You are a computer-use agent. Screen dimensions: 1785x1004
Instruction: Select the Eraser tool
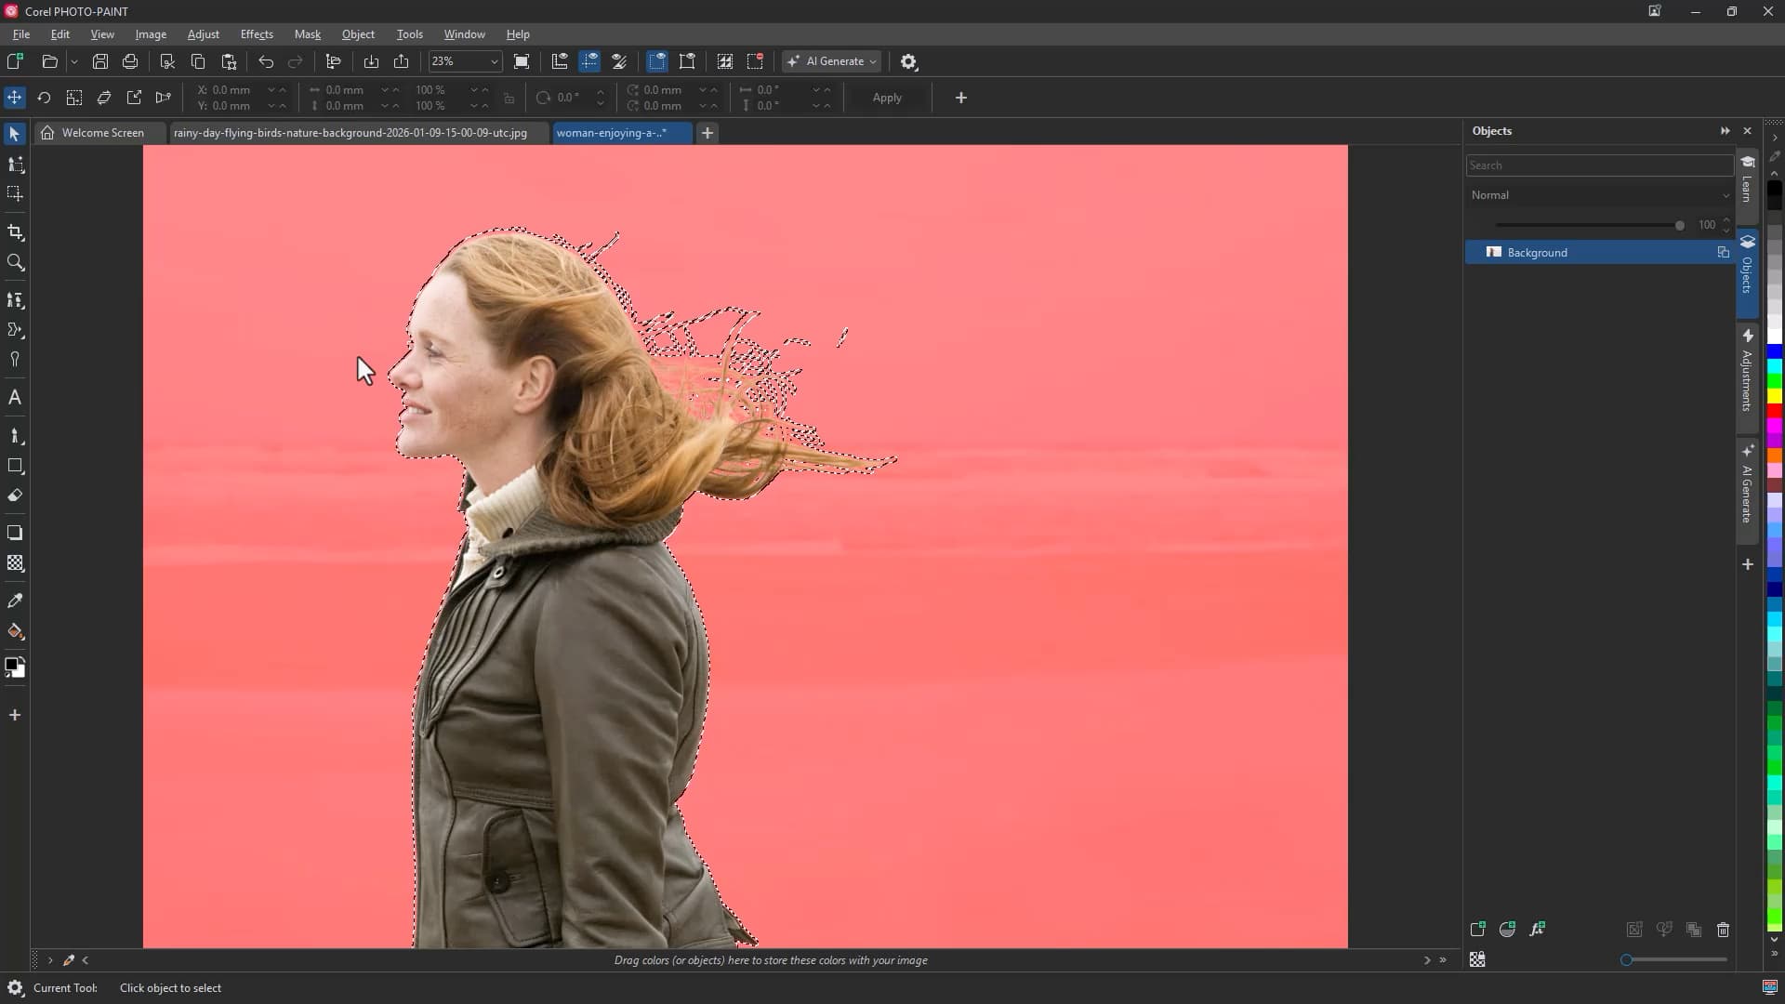15,495
